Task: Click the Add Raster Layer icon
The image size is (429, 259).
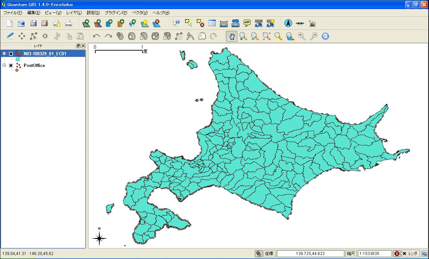Action: [x=98, y=23]
